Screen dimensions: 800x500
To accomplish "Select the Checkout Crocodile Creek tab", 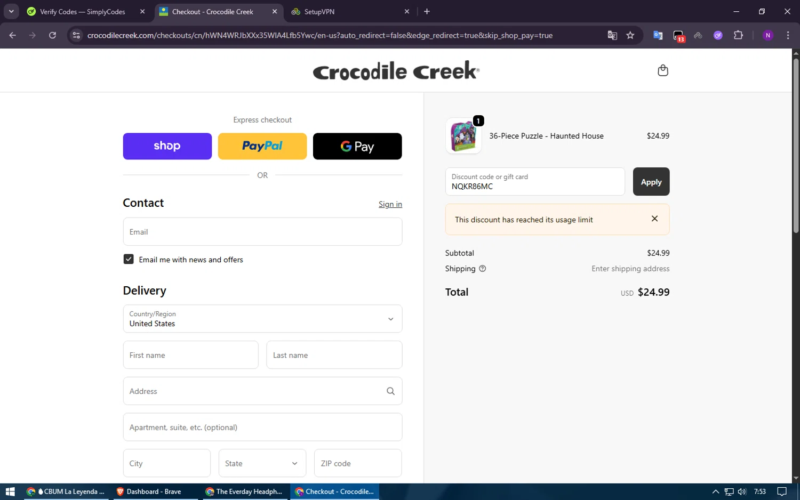I will tap(219, 11).
